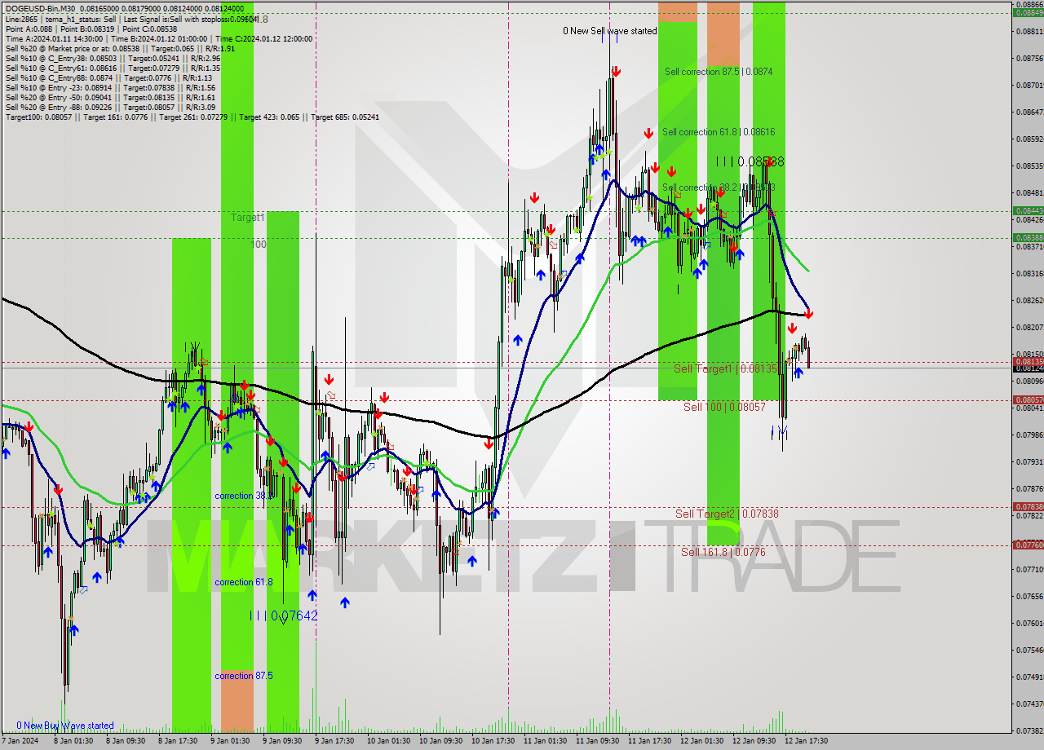Click the 'Target1' label on green zone
This screenshot has width=1044, height=750.
coord(247,218)
